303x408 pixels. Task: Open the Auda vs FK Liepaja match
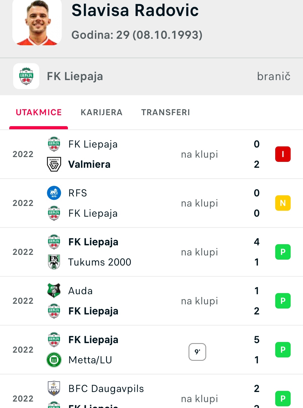coord(151,301)
